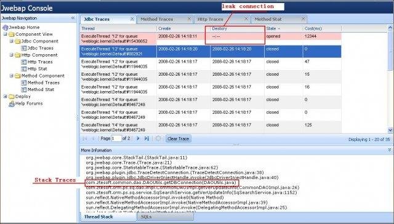Collapse the Component View tree node
394x224 pixels.
[x=5, y=34]
